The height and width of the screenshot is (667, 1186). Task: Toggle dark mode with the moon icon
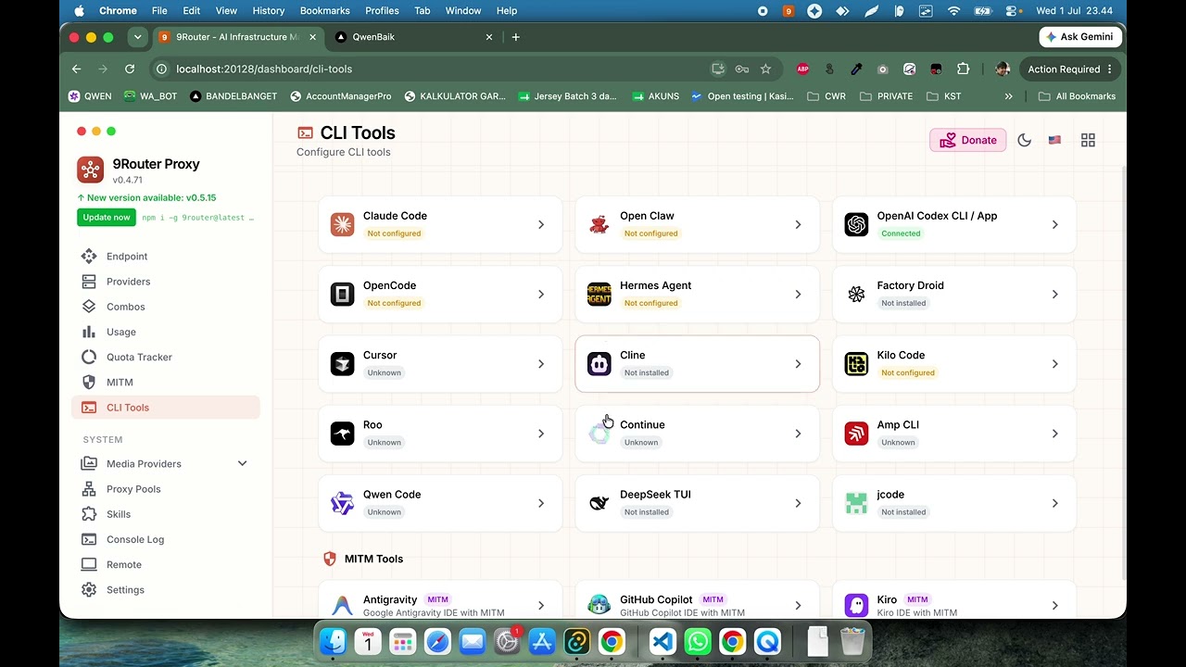(x=1024, y=140)
